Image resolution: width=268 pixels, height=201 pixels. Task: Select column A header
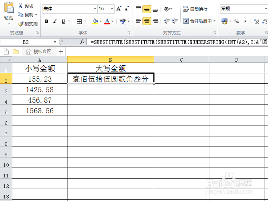pos(40,60)
